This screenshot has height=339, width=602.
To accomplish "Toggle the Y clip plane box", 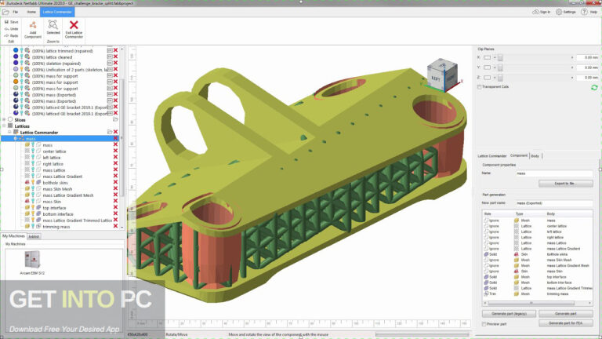I will pos(487,67).
